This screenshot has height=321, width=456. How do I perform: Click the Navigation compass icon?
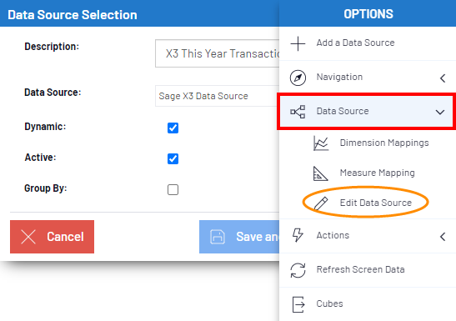point(298,78)
